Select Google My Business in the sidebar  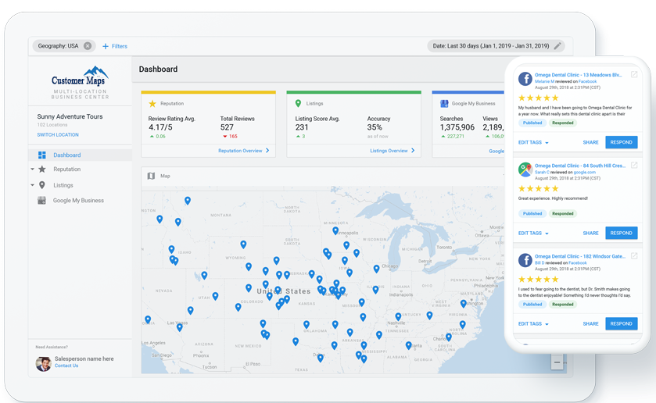78,201
